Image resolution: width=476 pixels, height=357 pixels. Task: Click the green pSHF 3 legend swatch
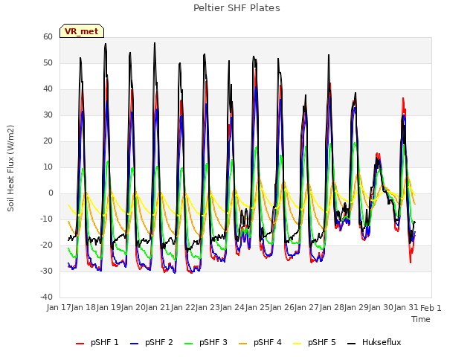pos(188,344)
